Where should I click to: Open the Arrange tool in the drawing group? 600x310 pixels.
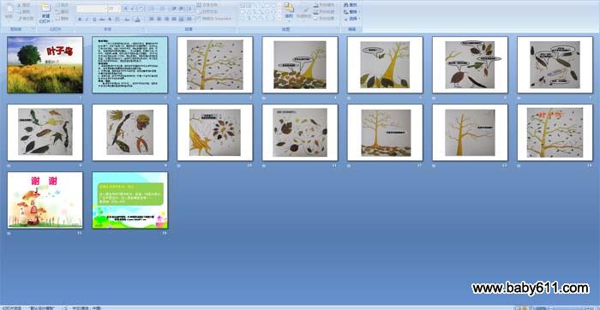289,10
